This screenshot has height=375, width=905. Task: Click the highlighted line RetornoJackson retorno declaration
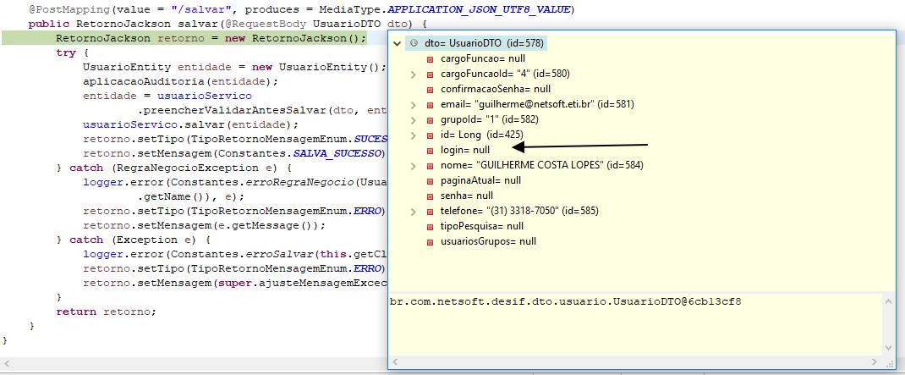click(x=211, y=38)
